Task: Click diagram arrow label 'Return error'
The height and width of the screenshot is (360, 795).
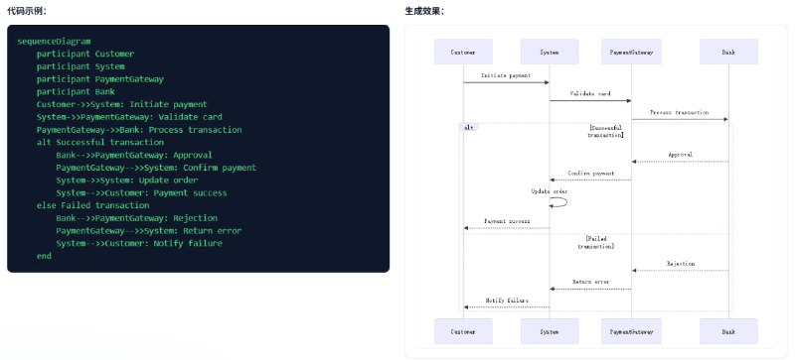Action: coord(590,282)
